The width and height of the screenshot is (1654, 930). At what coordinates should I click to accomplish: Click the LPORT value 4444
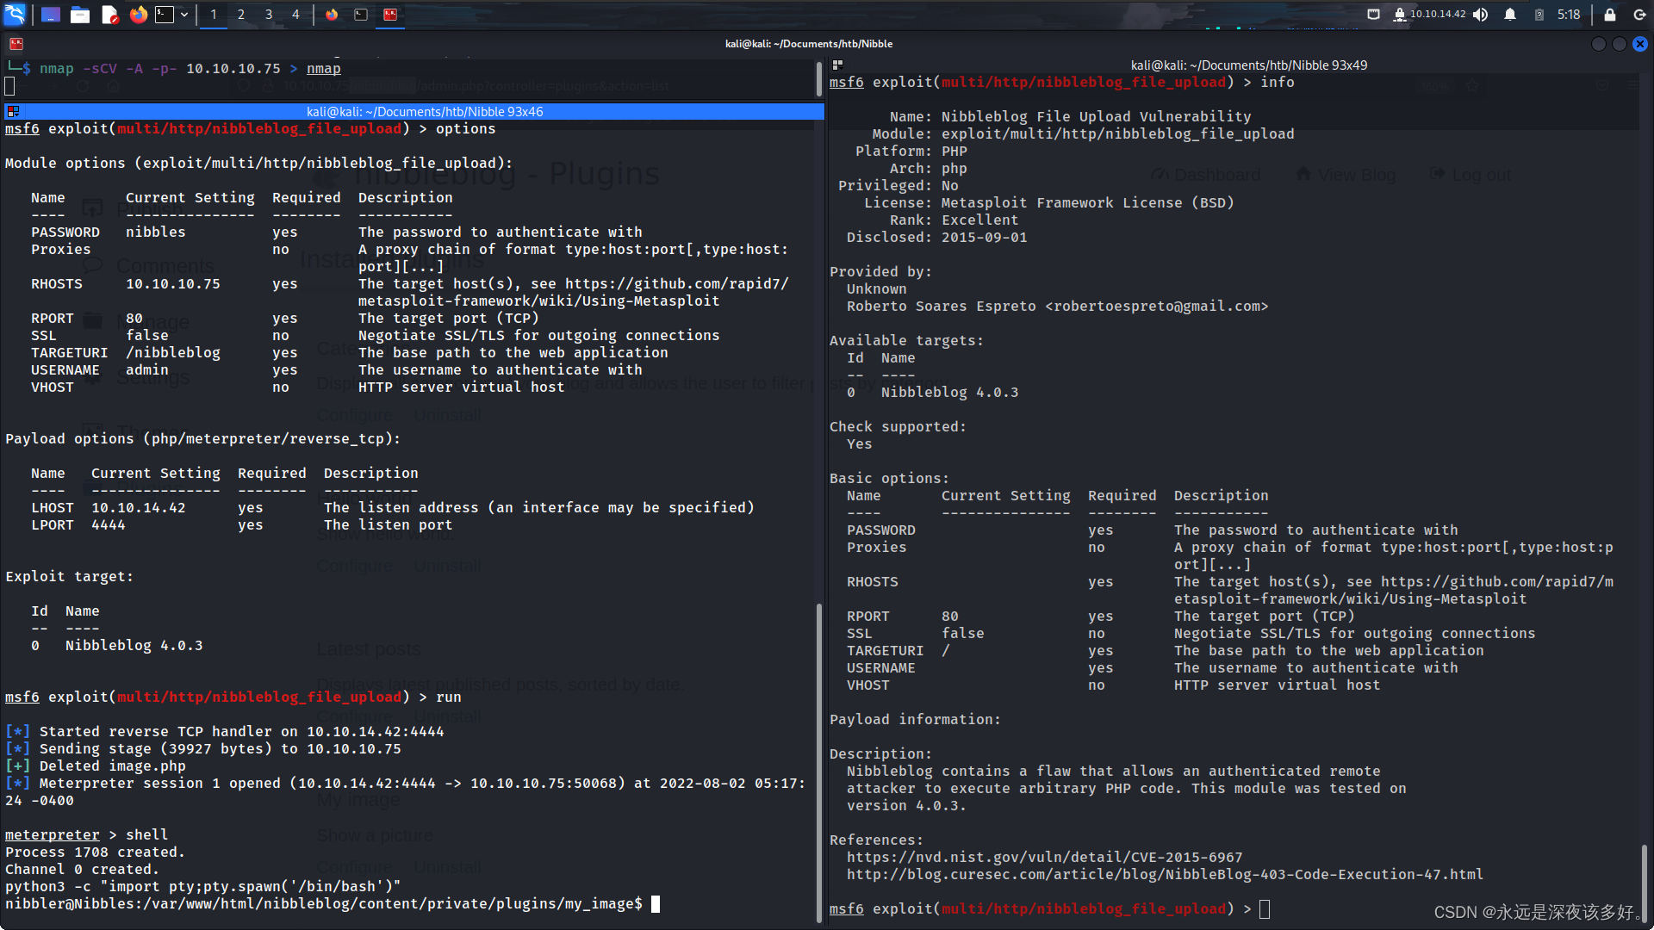(109, 525)
